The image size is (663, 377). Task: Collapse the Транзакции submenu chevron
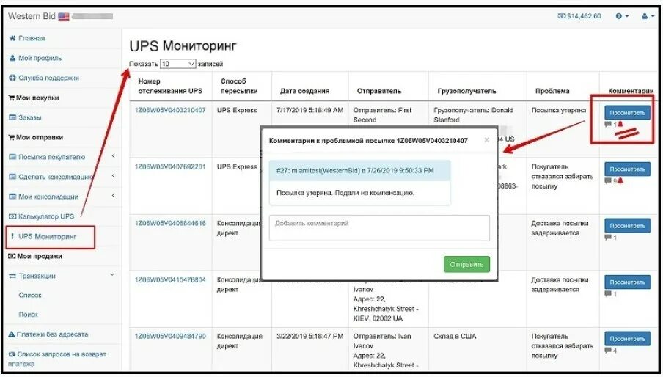coord(112,275)
